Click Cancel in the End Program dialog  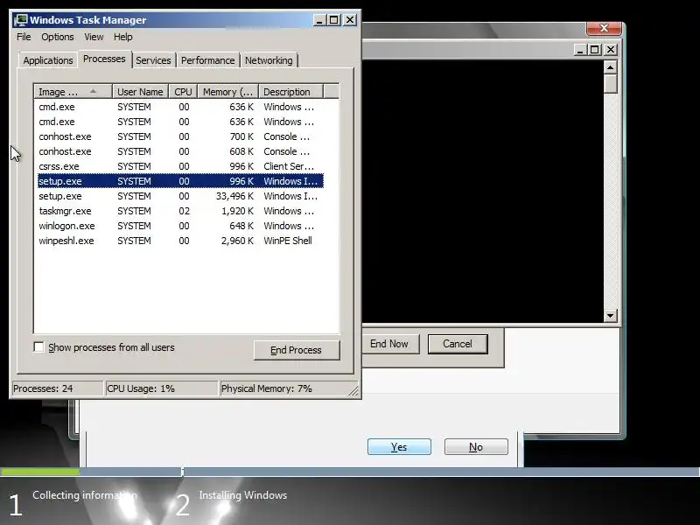pyautogui.click(x=458, y=344)
